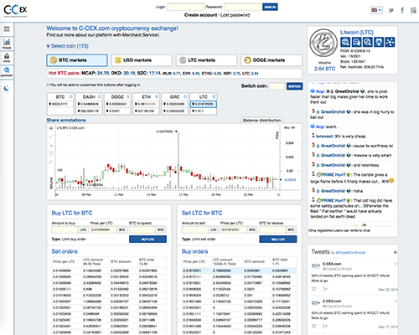Select the crosshair tool on chart
This screenshot has height=335, width=419.
tap(51, 128)
